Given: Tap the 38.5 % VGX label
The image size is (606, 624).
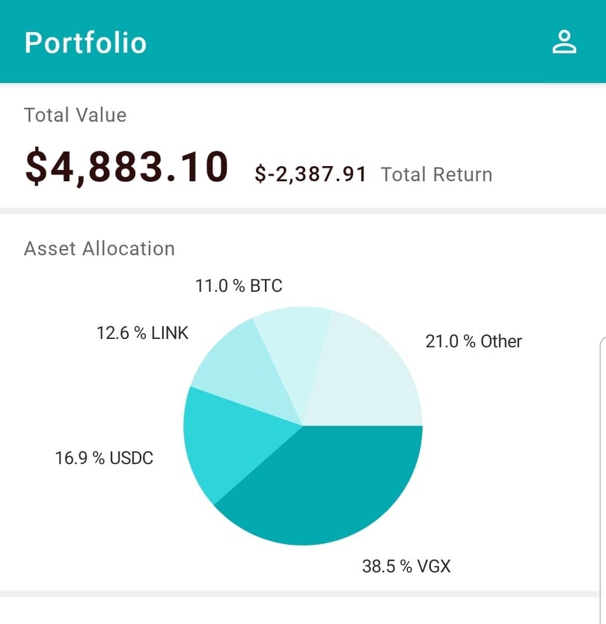Looking at the screenshot, I should [x=406, y=566].
